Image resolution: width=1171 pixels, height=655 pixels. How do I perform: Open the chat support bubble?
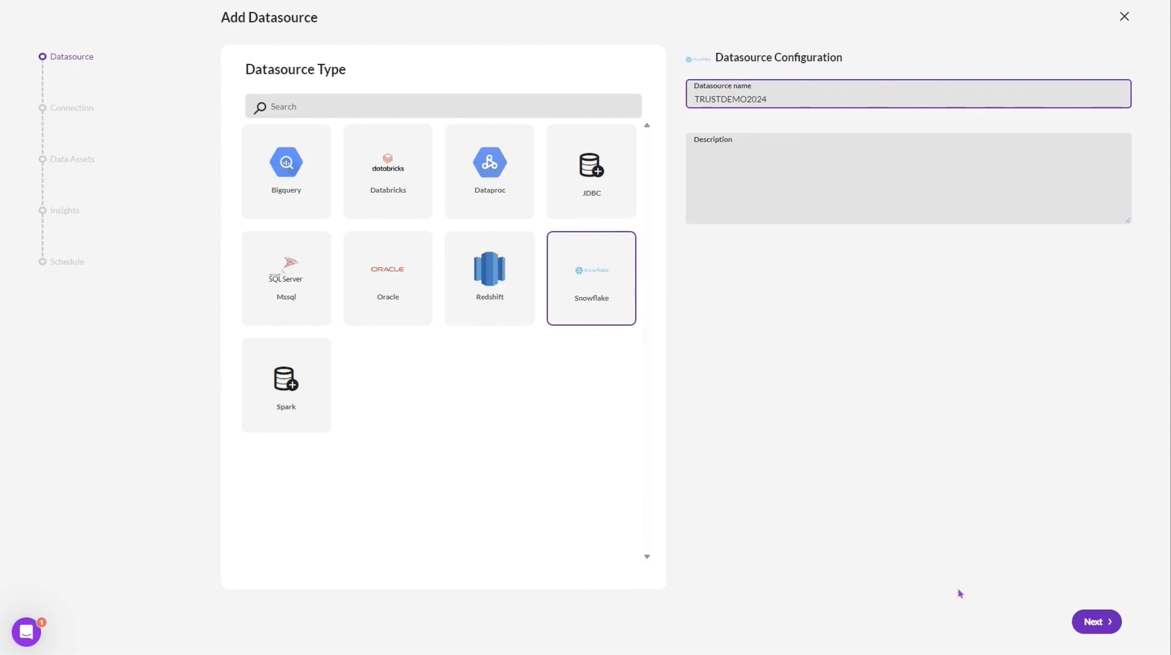pyautogui.click(x=26, y=632)
